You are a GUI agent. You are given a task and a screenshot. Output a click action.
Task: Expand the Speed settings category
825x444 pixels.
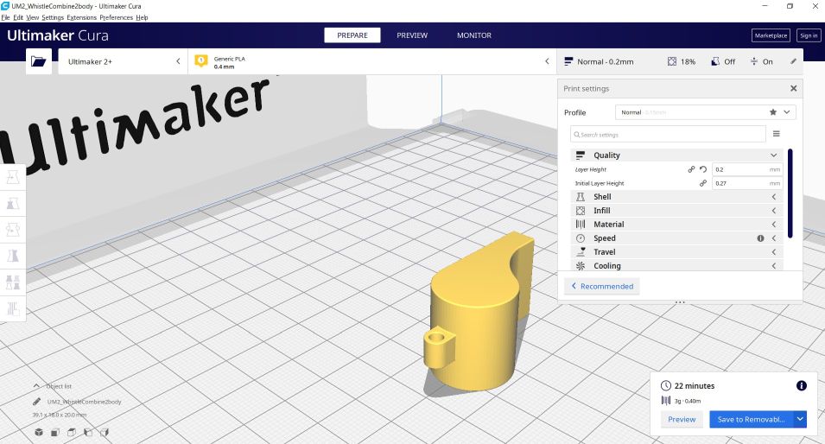pos(676,238)
